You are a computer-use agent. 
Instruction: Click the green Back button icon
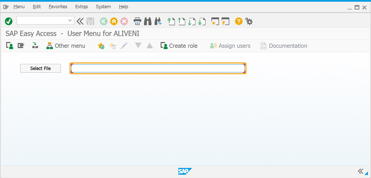[x=104, y=21]
